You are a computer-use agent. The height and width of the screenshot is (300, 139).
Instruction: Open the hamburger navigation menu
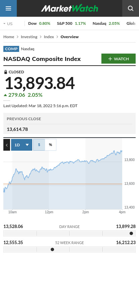pyautogui.click(x=8, y=8)
